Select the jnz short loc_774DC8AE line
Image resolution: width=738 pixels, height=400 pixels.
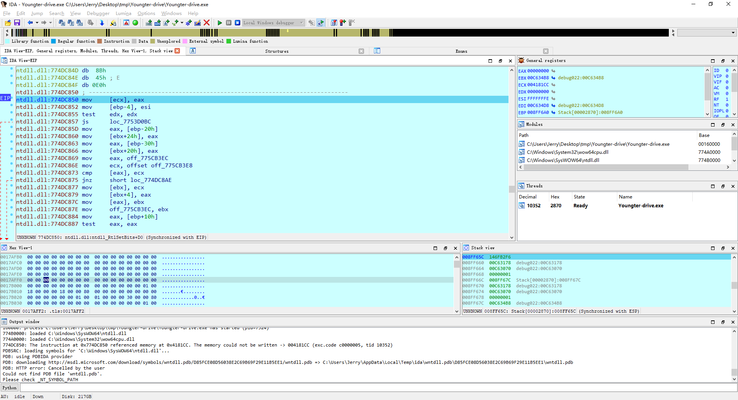click(x=262, y=180)
